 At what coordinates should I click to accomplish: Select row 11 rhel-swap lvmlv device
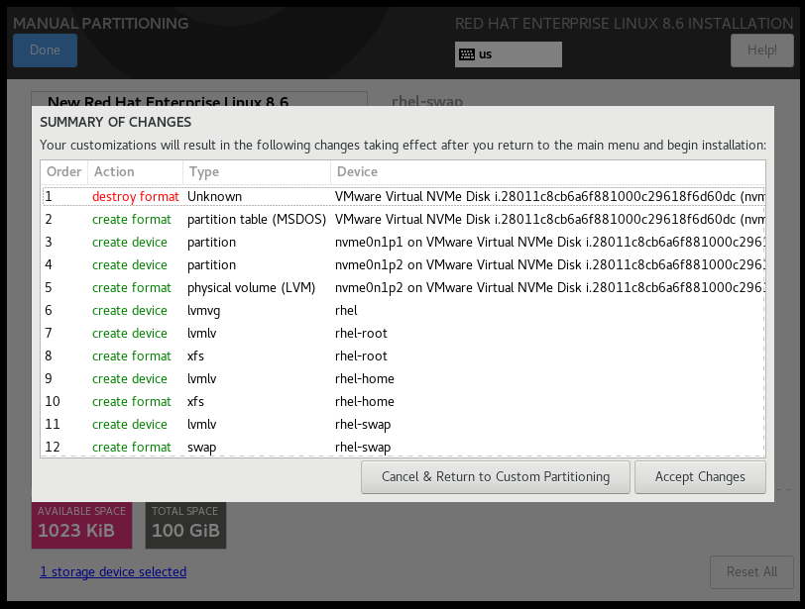click(x=403, y=425)
